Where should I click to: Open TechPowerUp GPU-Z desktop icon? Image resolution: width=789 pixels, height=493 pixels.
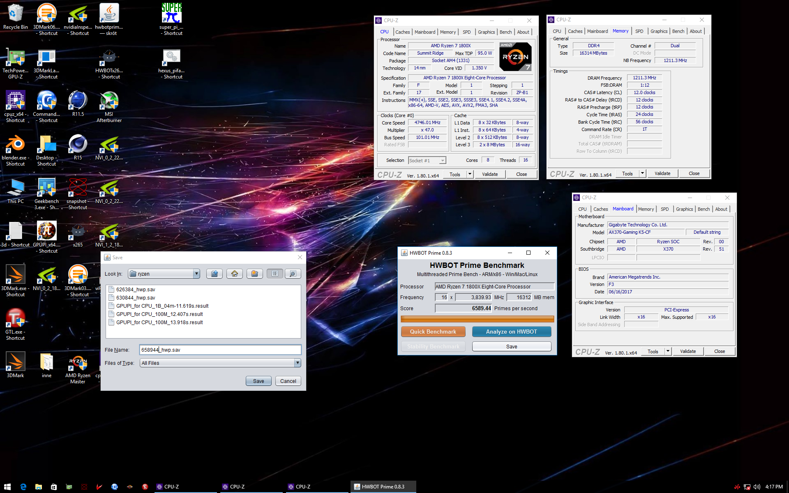tap(16, 63)
